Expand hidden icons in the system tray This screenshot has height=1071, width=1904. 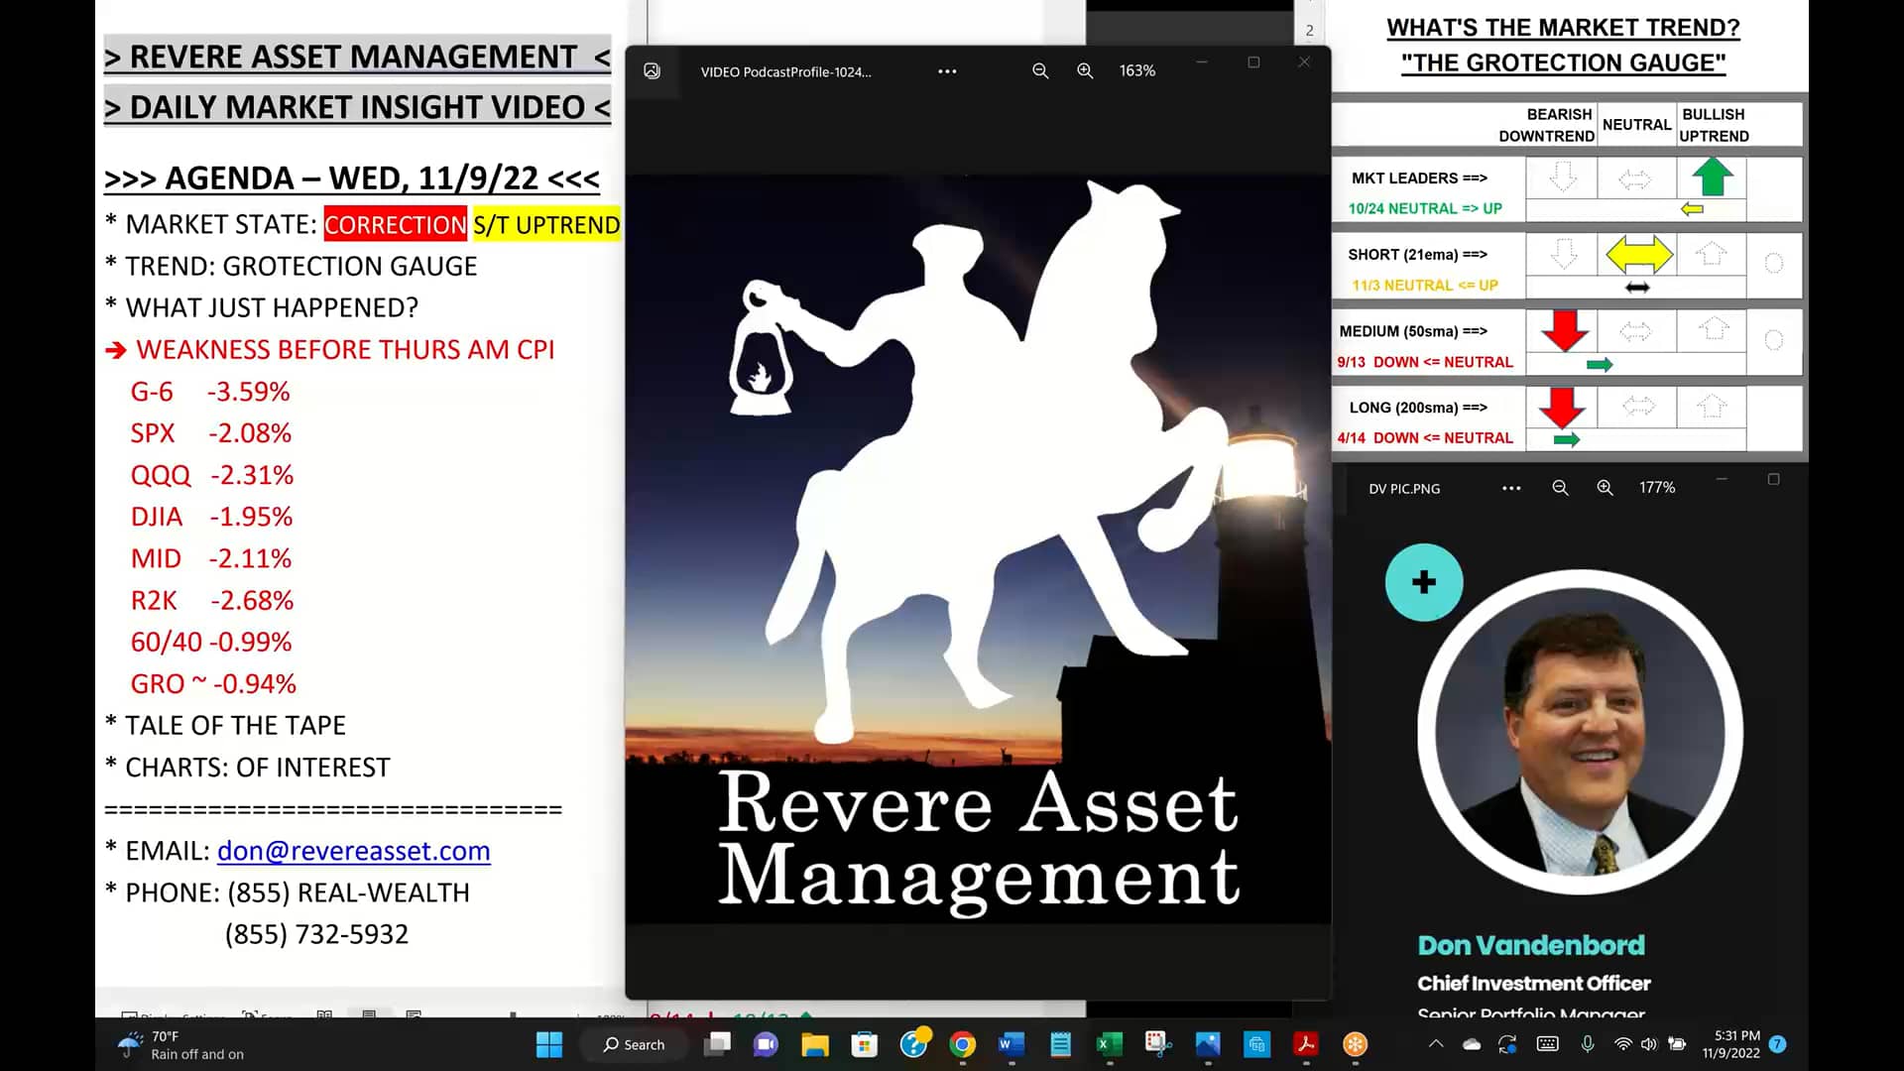point(1435,1044)
